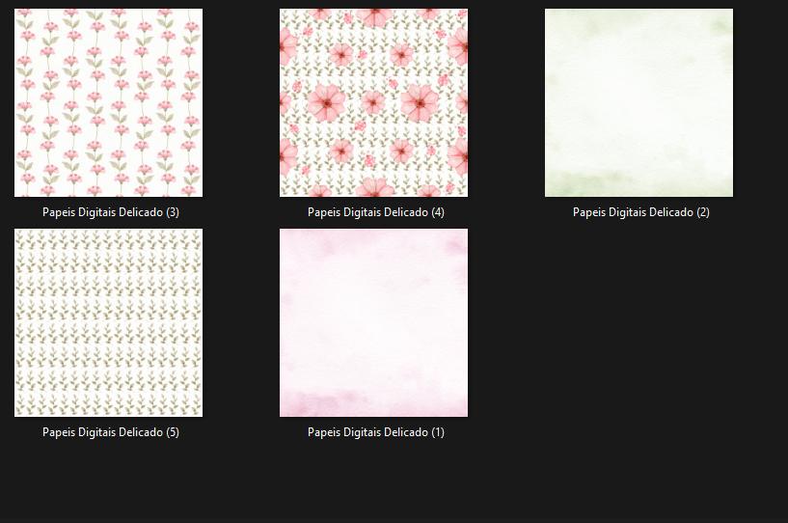Click the file name Papeis Digitais Delicado (3)
This screenshot has width=788, height=523.
point(111,212)
